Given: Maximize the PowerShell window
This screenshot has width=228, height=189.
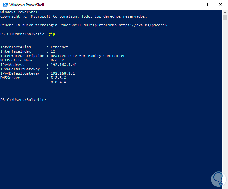Looking at the screenshot, I should 206,5.
